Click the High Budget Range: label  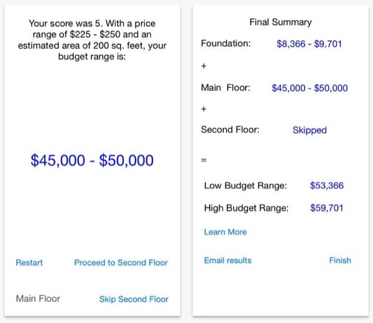tap(246, 209)
